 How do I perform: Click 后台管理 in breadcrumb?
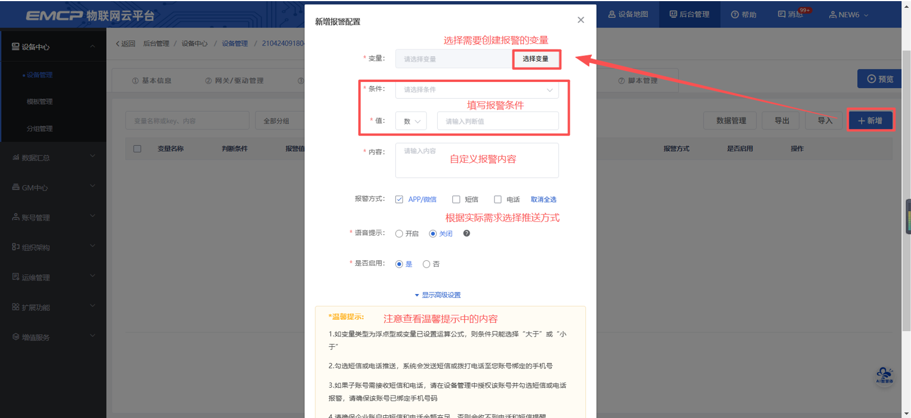pos(156,44)
